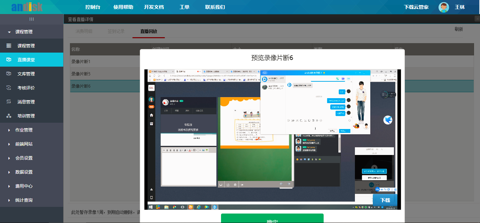This screenshot has width=480, height=223.
Task: Click the user avatar next to 王林
Action: (x=444, y=7)
